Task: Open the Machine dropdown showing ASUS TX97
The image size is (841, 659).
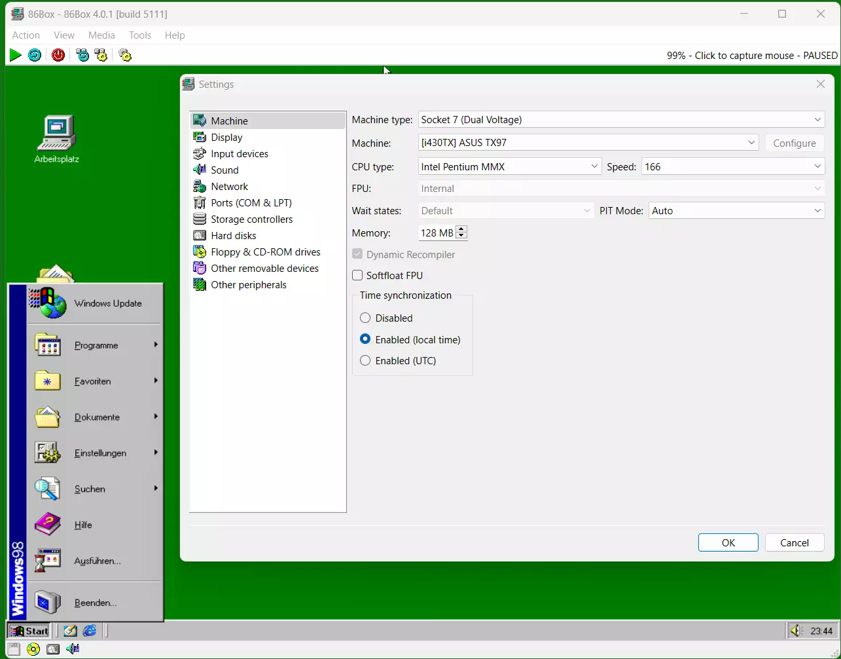Action: tap(588, 142)
